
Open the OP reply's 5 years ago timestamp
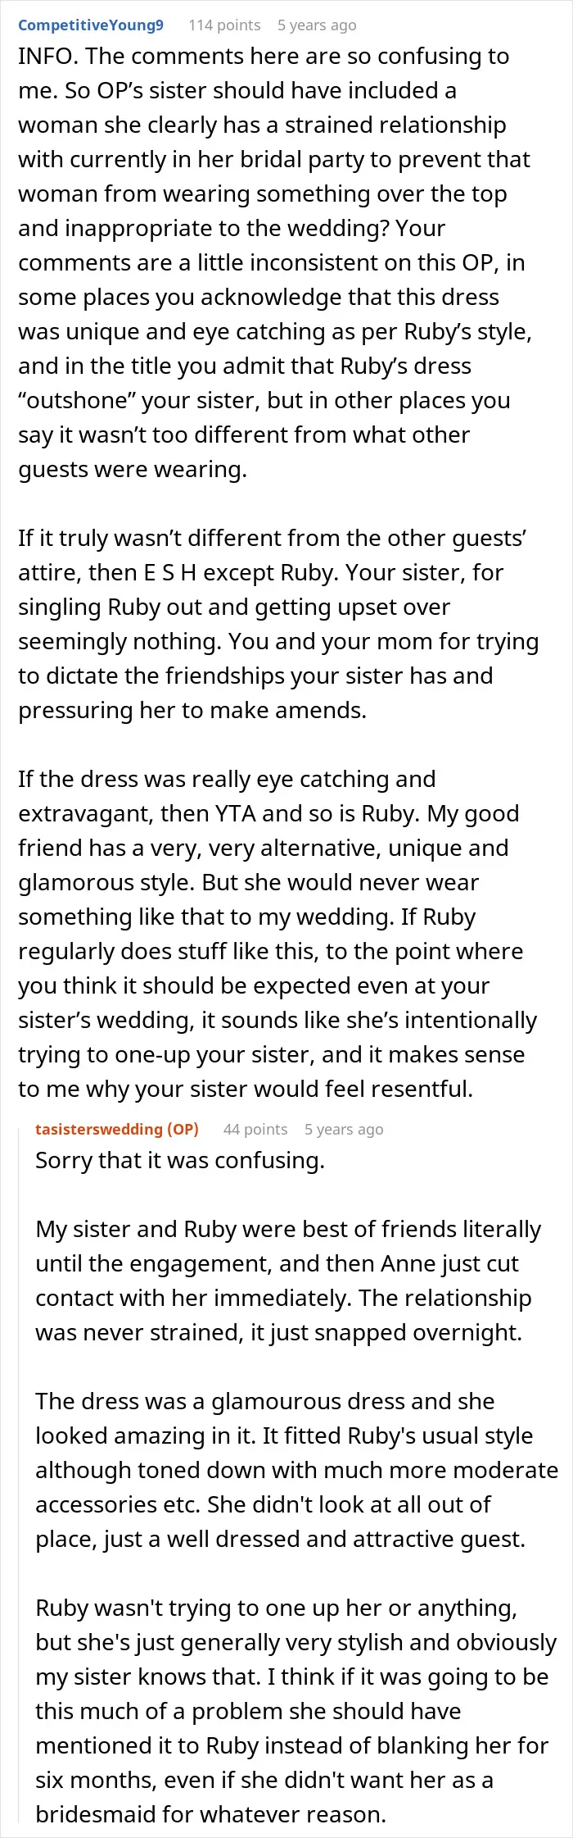(x=344, y=1129)
